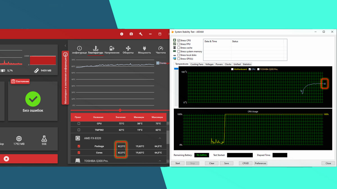This screenshot has width=337, height=189.
Task: Click the 72°C value in CPU row
Action: [x=121, y=123]
